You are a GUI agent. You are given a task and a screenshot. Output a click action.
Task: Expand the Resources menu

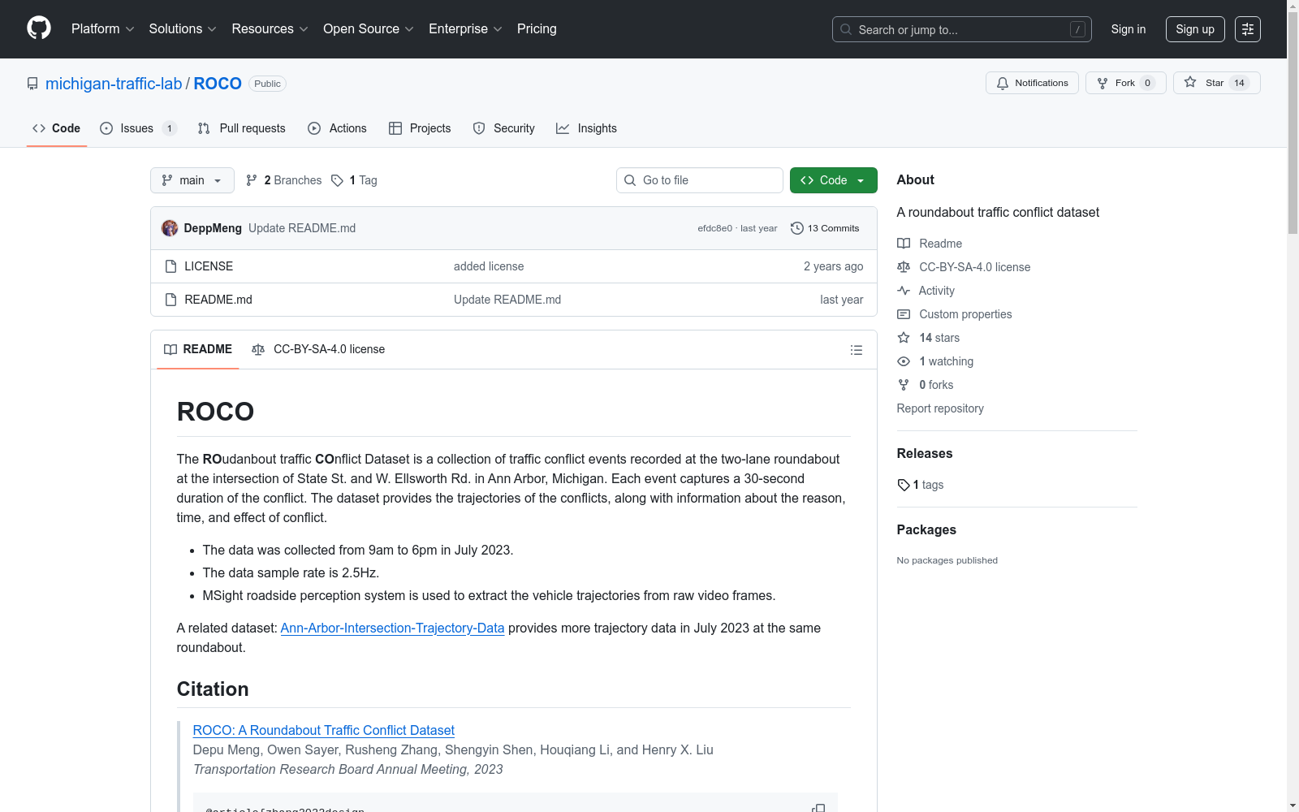pyautogui.click(x=270, y=29)
